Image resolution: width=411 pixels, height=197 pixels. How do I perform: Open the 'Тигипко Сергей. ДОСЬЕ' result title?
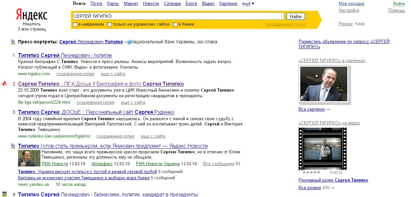(96, 112)
